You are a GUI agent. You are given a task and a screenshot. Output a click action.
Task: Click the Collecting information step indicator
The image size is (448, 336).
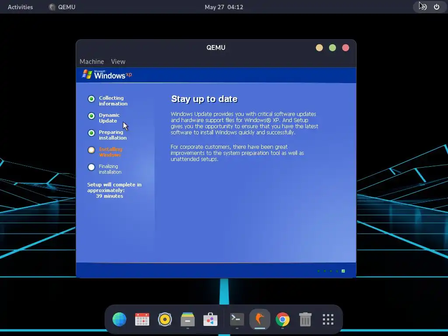click(91, 99)
